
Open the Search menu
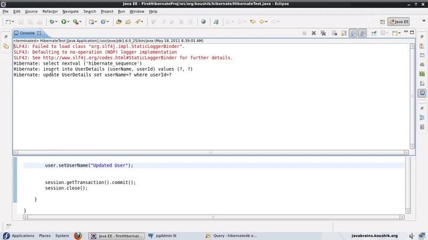(90, 11)
